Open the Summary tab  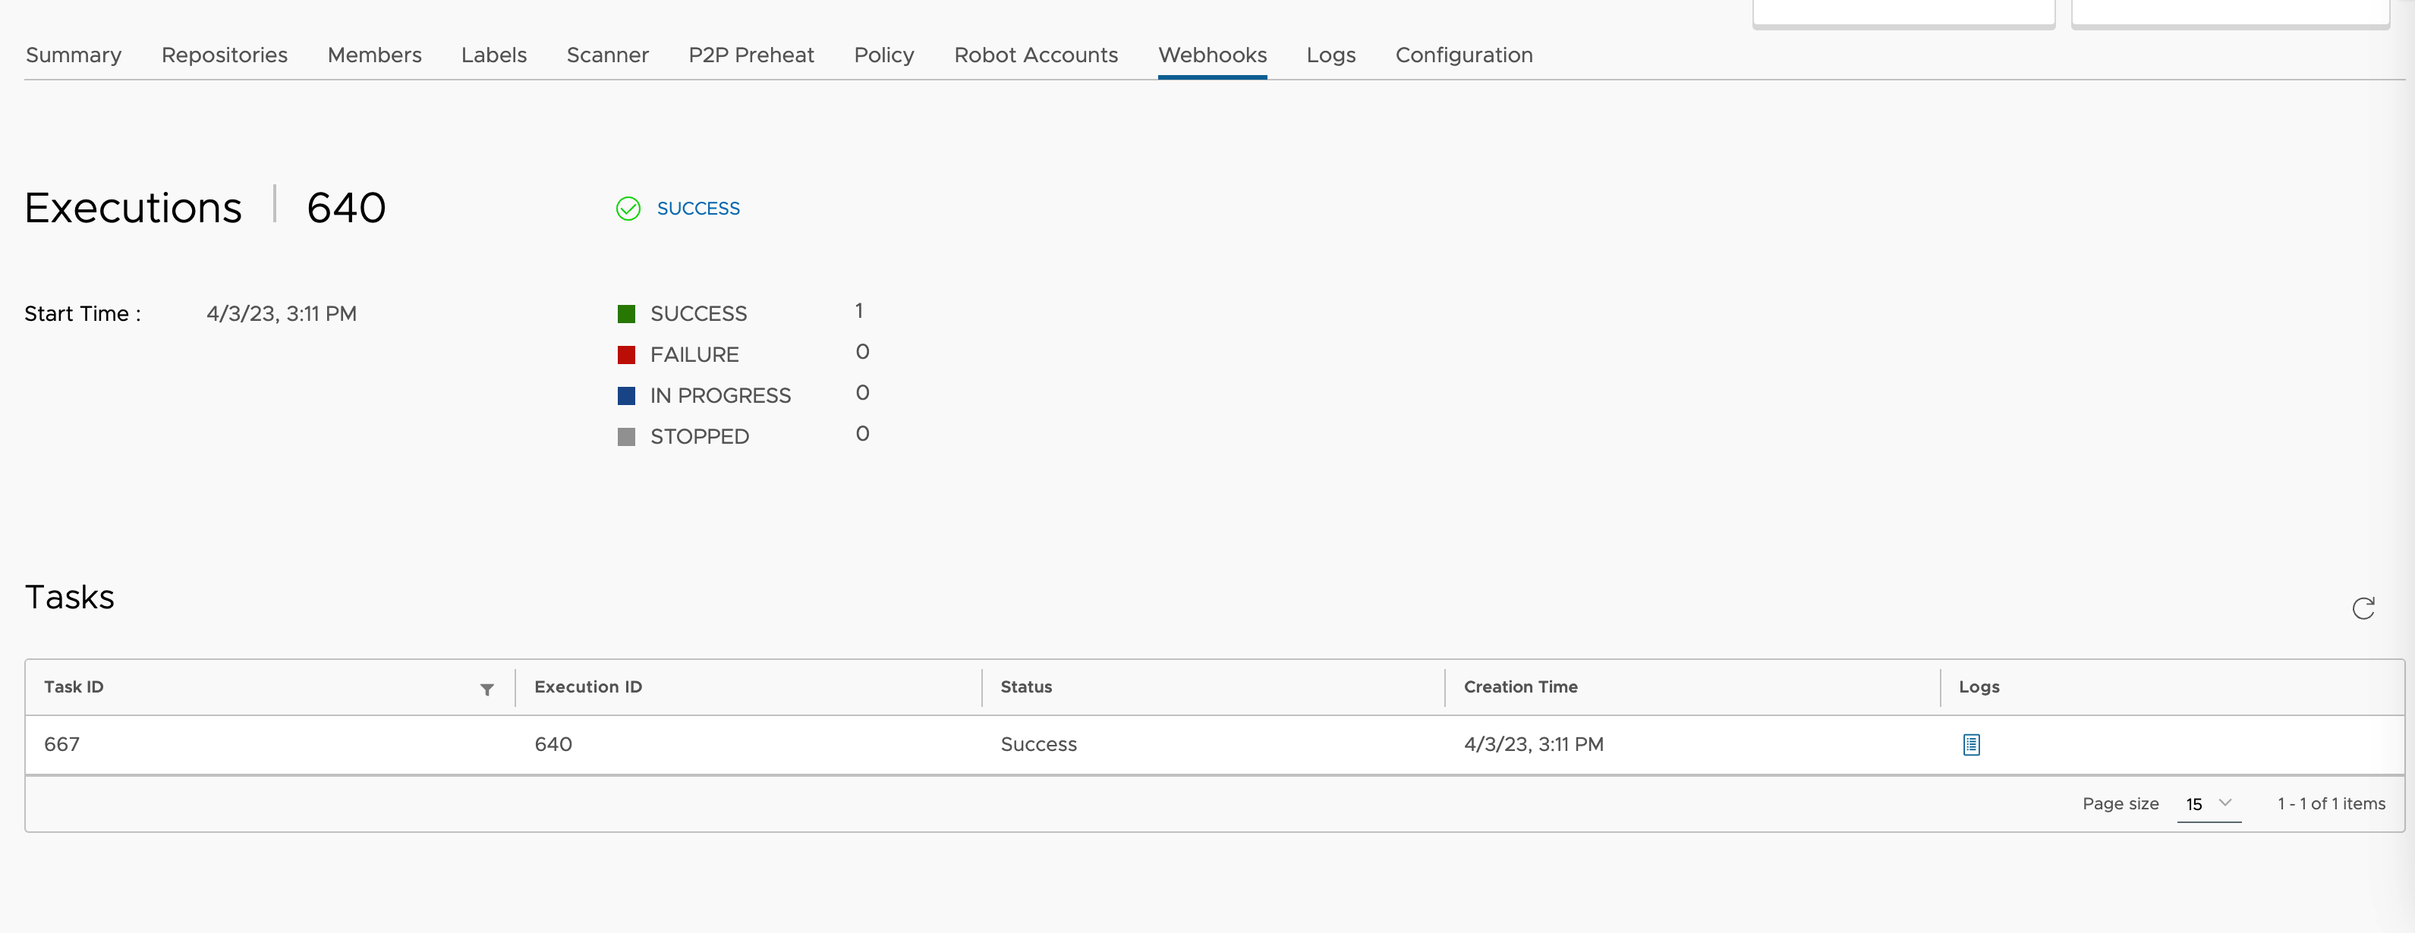click(73, 55)
